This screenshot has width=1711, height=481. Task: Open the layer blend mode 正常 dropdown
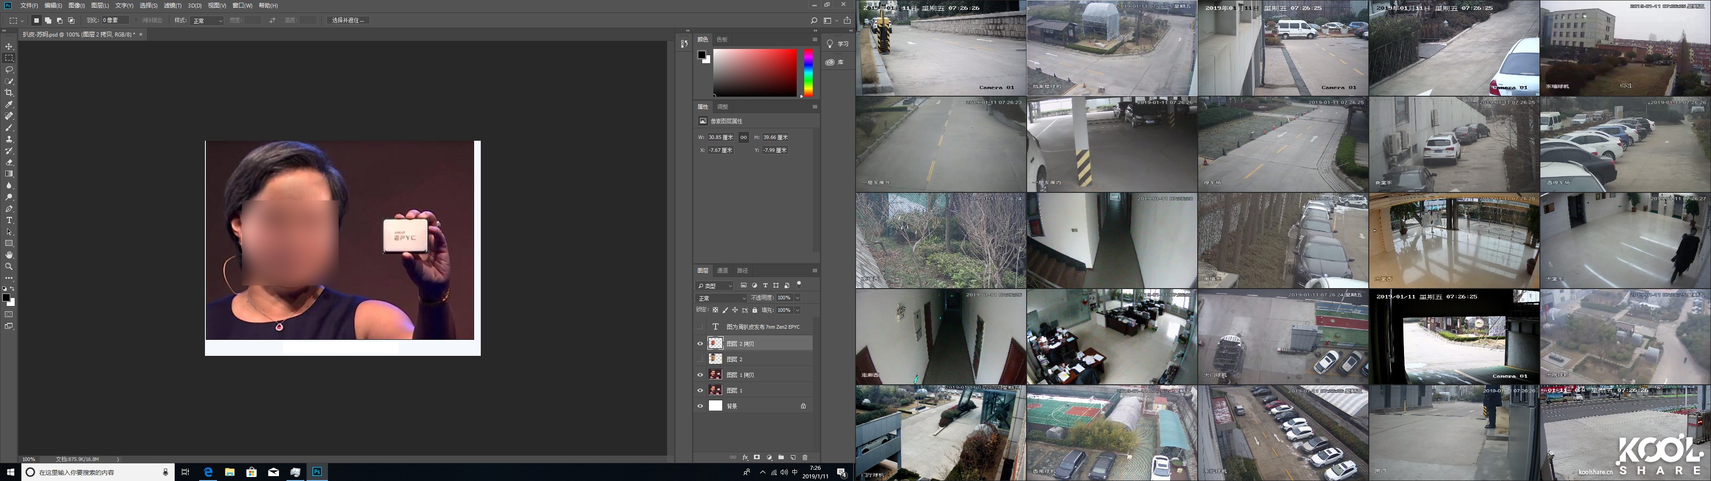tap(721, 298)
